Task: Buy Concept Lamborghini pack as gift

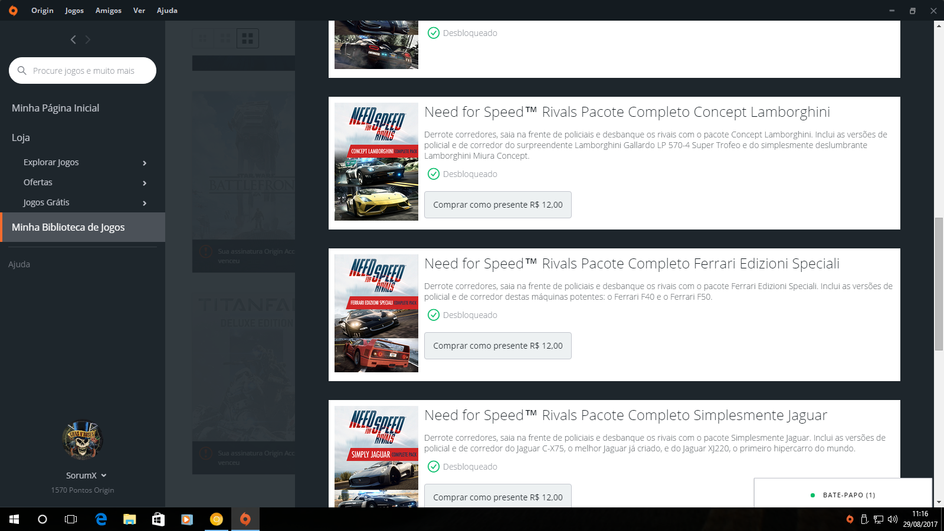Action: tap(497, 205)
